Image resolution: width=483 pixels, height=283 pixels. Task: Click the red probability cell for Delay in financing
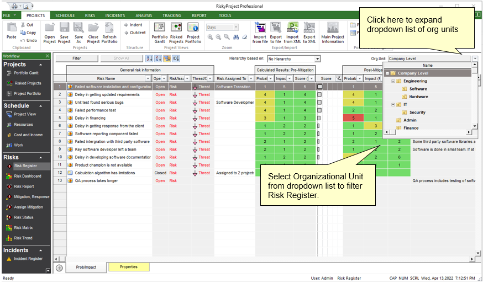point(353,118)
